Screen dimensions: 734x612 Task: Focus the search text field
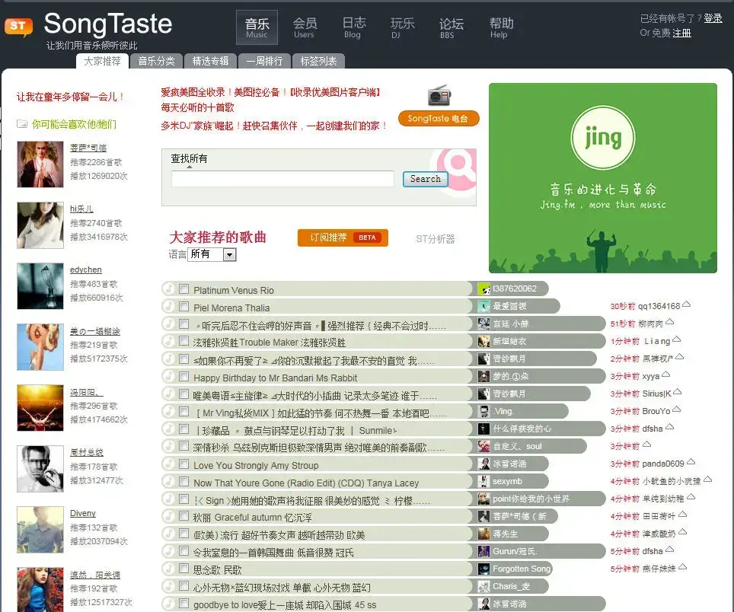pyautogui.click(x=282, y=179)
